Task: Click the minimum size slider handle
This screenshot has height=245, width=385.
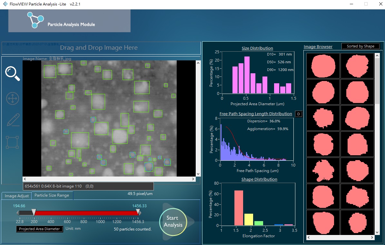Action: coord(34,212)
